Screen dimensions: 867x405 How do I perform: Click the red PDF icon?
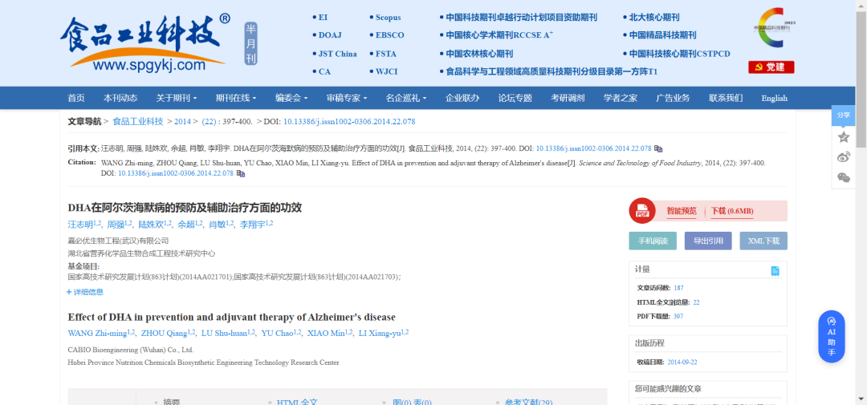click(642, 211)
